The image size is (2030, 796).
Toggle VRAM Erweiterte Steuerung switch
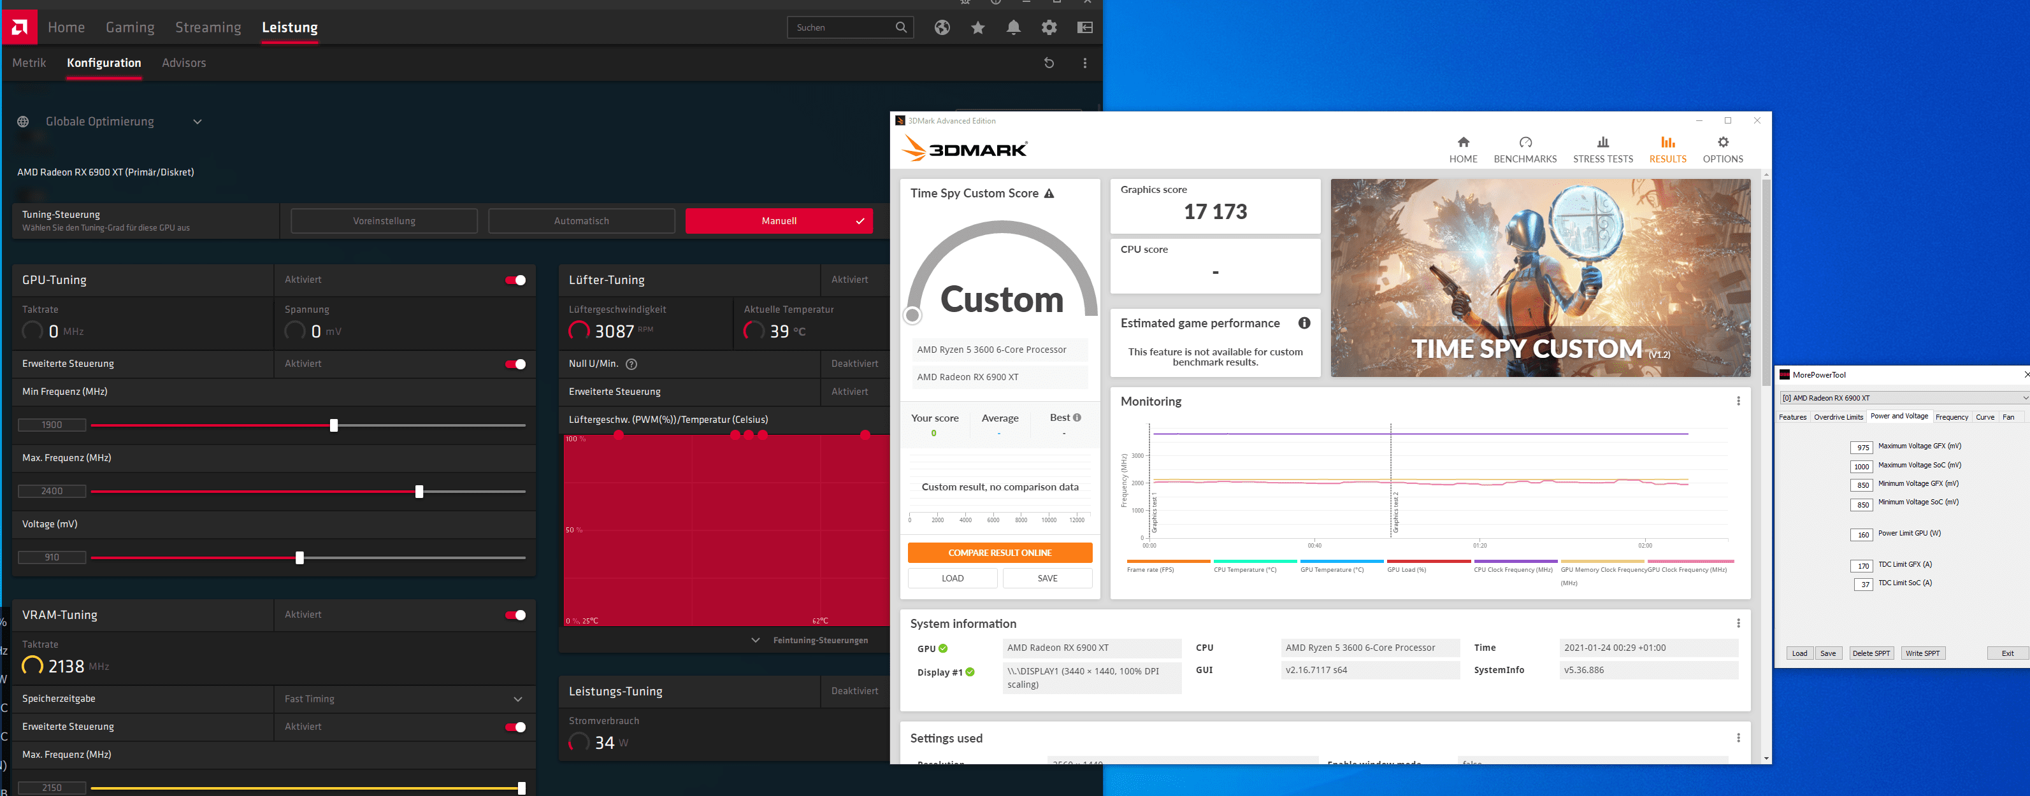tap(515, 727)
